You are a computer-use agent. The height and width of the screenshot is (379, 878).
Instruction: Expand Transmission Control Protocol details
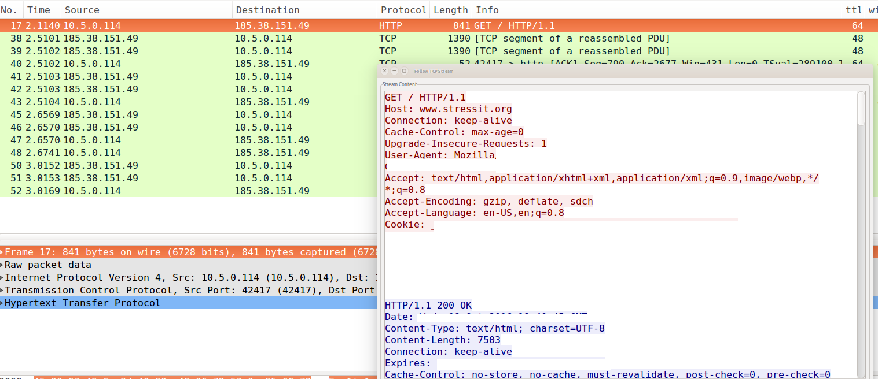click(x=2, y=291)
